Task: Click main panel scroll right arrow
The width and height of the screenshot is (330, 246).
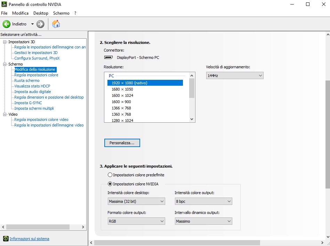Action: click(x=322, y=243)
